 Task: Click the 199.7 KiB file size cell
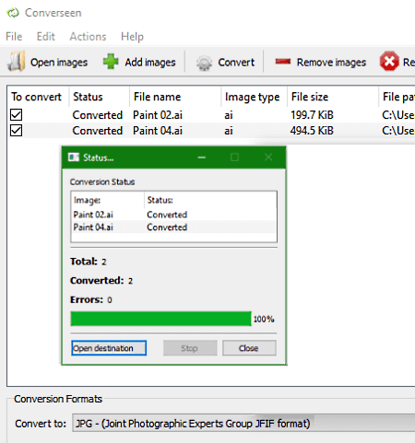pyautogui.click(x=312, y=115)
